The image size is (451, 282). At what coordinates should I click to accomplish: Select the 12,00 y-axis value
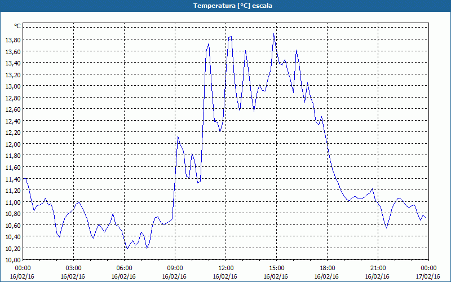tap(12, 144)
